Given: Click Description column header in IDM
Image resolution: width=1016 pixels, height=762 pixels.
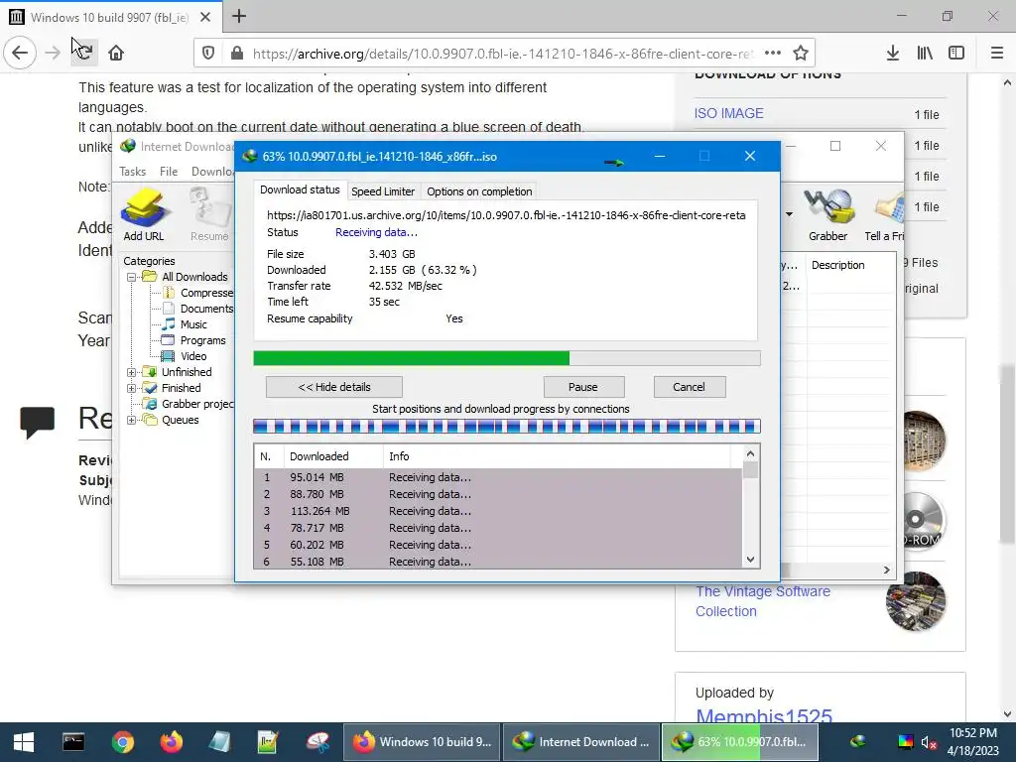Looking at the screenshot, I should pyautogui.click(x=837, y=265).
